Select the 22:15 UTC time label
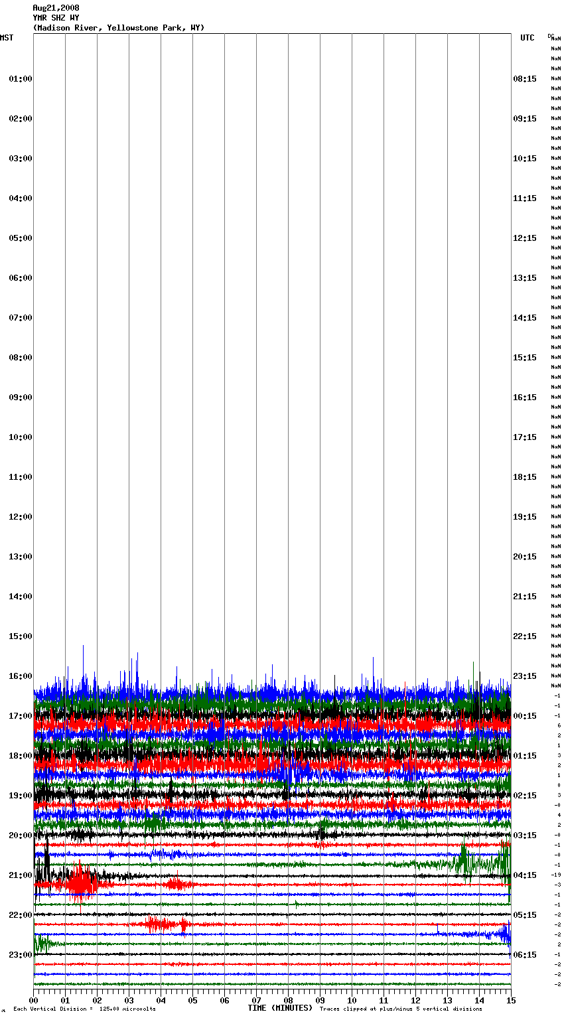Screen dimensions: 564x1018 (525, 636)
